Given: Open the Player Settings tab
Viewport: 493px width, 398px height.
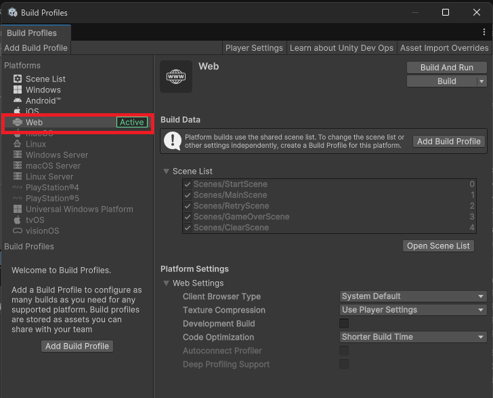Looking at the screenshot, I should 254,48.
